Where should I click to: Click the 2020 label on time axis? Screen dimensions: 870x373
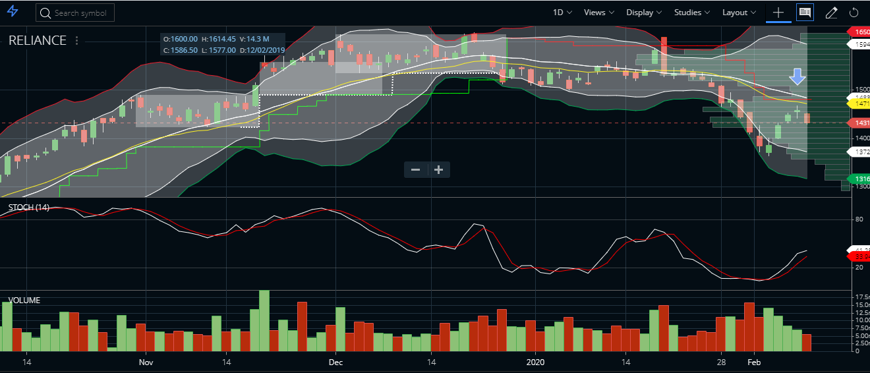[x=536, y=362]
